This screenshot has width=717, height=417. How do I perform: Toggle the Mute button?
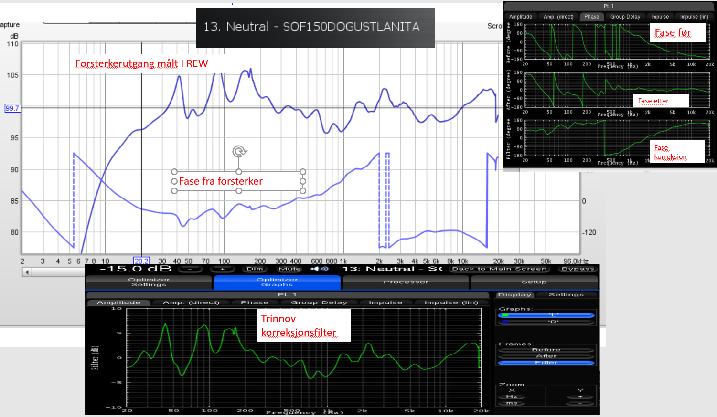(289, 269)
